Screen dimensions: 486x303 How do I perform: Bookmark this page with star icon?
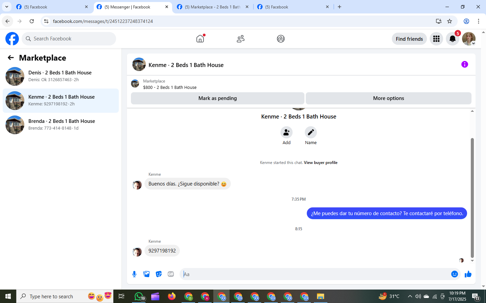click(x=450, y=21)
